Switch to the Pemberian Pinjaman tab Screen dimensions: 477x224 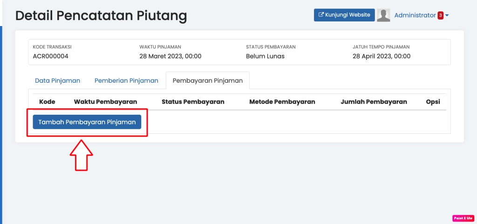[126, 80]
